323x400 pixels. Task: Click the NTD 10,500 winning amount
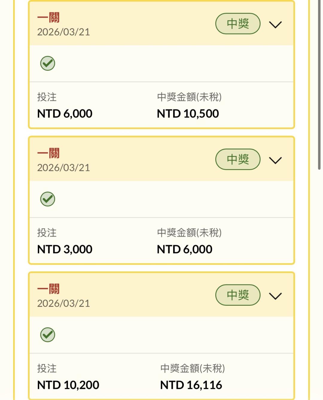pyautogui.click(x=188, y=114)
